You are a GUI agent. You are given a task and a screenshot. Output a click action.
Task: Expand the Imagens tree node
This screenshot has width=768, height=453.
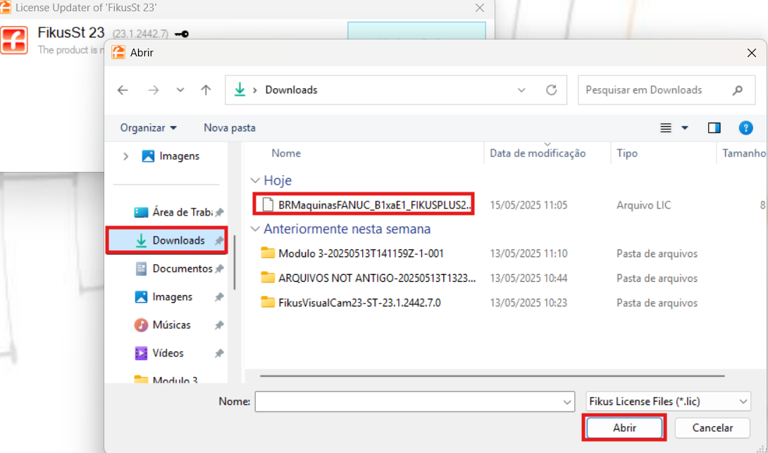pos(126,156)
